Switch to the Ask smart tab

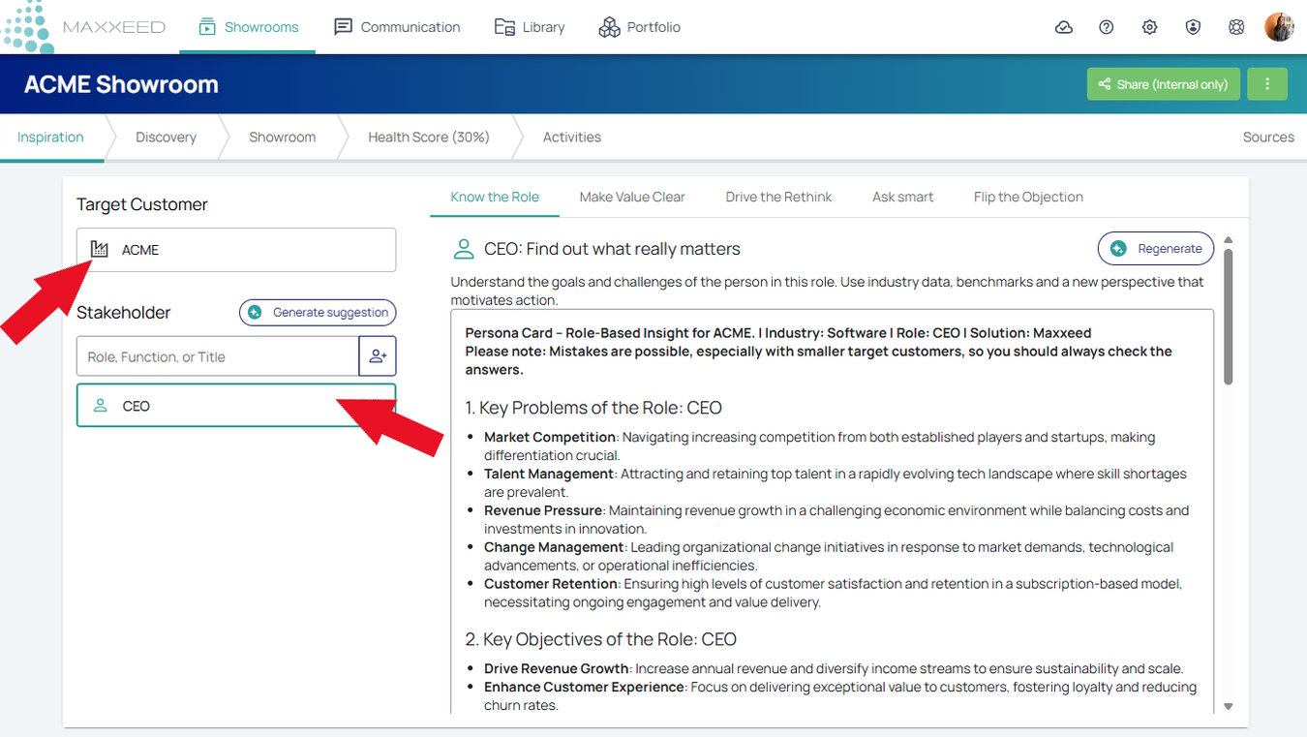click(903, 198)
